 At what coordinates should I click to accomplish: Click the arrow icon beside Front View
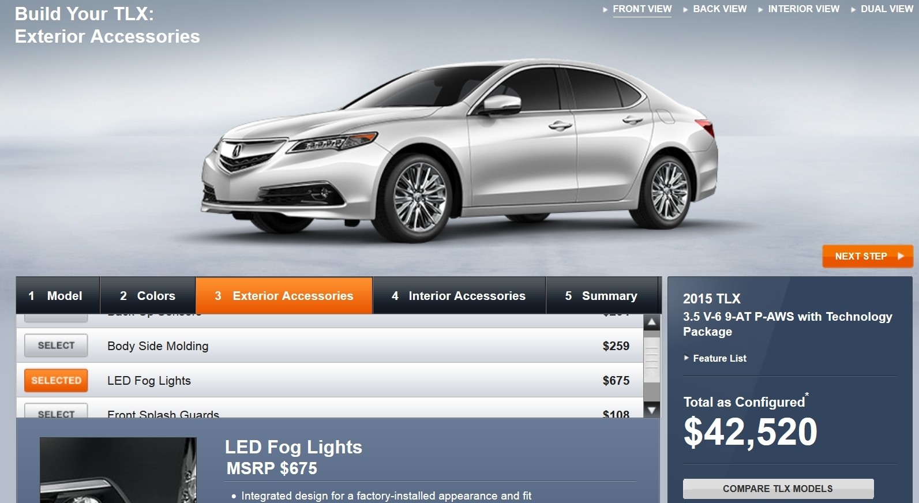[x=605, y=10]
